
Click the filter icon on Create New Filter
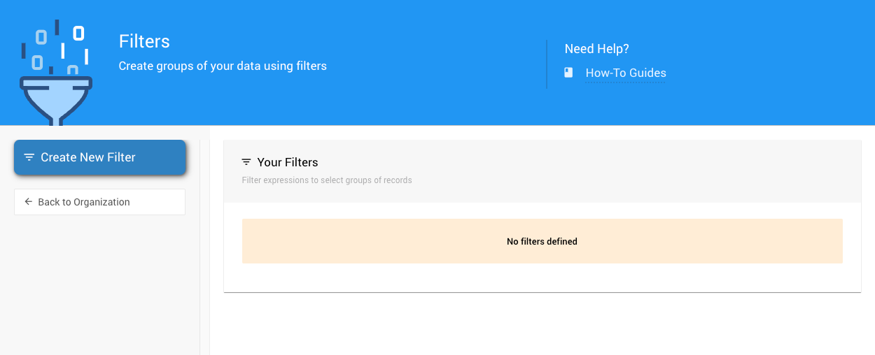tap(29, 157)
